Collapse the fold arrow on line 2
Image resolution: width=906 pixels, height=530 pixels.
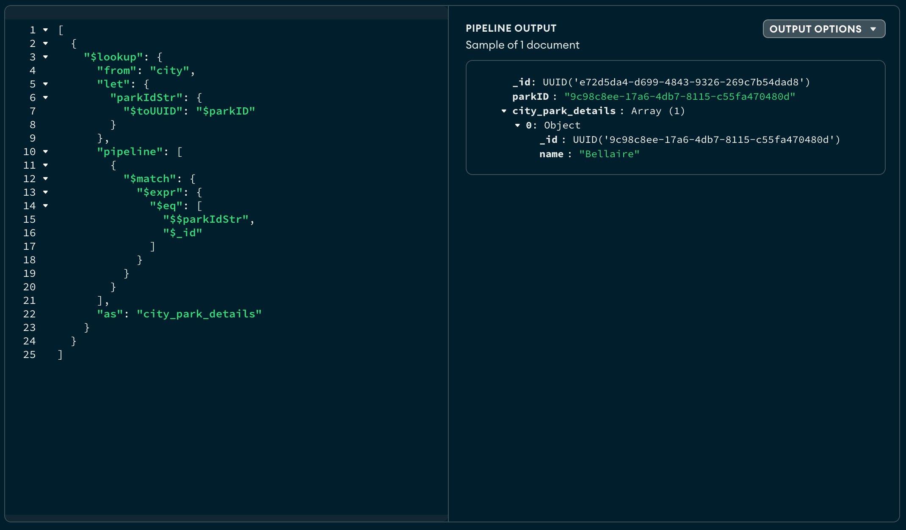click(45, 44)
